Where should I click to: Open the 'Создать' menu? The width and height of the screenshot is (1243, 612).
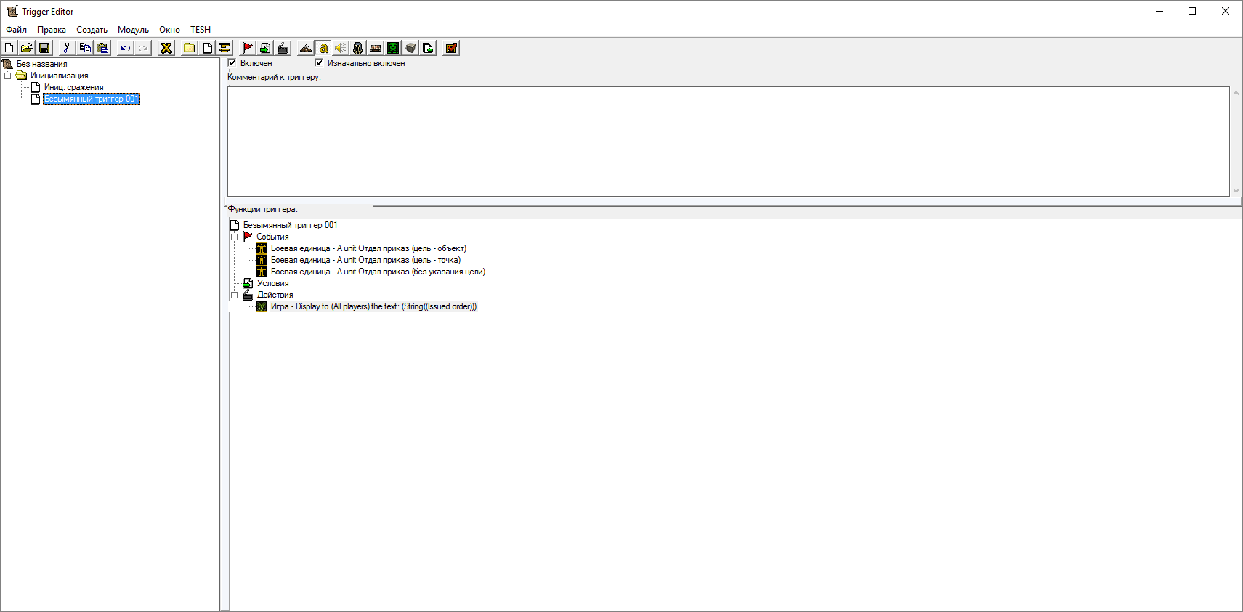[x=92, y=30]
